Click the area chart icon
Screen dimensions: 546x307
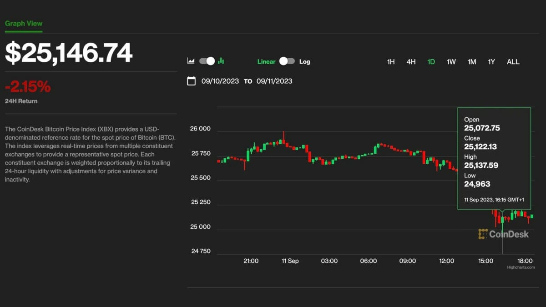[191, 61]
